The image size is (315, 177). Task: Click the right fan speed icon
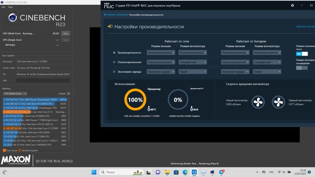click(279, 102)
